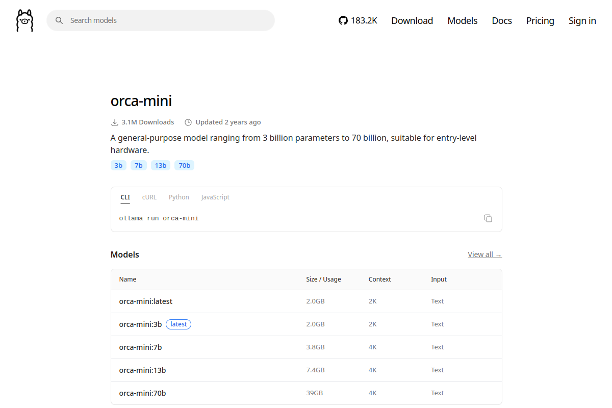Open the orca-mini:7b model
This screenshot has height=408, width=612.
click(x=140, y=347)
